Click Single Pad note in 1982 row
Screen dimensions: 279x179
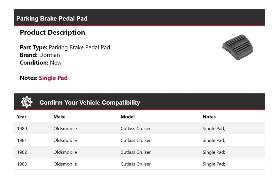tap(214, 152)
